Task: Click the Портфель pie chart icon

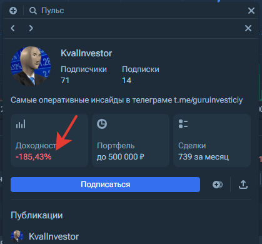Action: coord(102,124)
